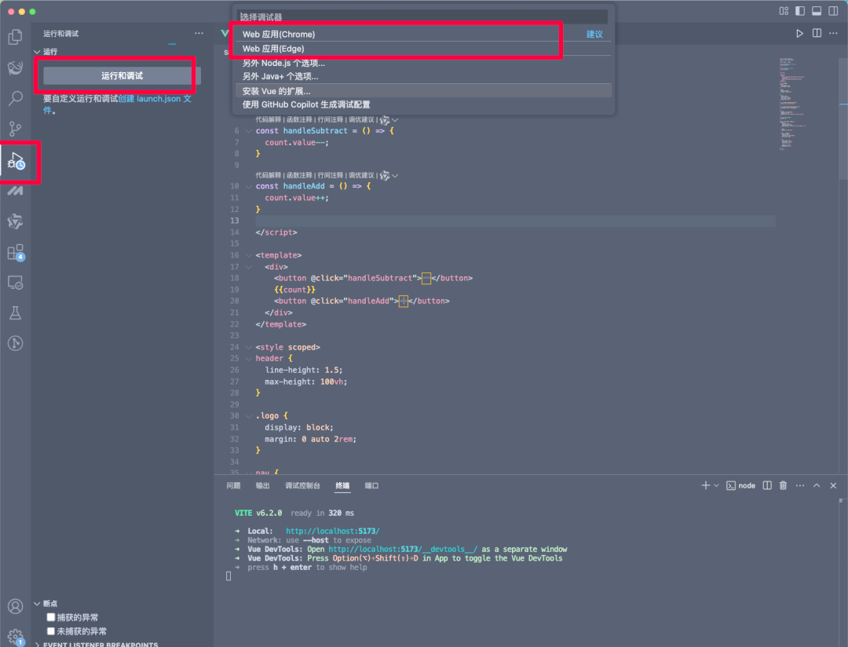Expand Event Listener Breakpoints section
Image resolution: width=848 pixels, height=647 pixels.
point(38,645)
